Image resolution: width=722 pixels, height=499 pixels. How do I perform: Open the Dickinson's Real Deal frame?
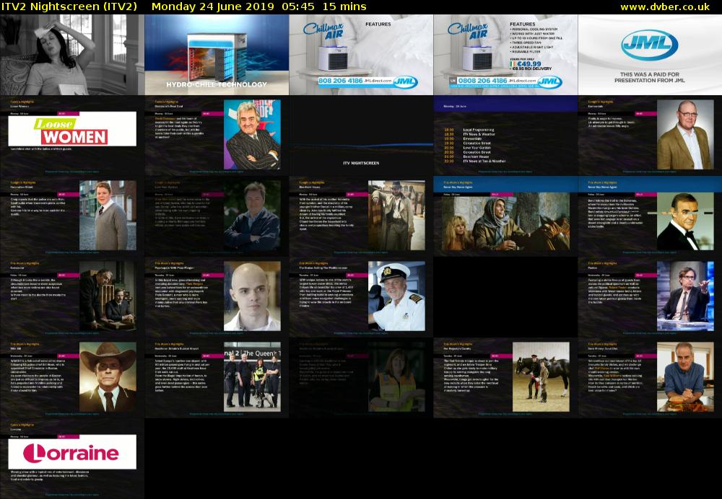pyautogui.click(x=217, y=137)
